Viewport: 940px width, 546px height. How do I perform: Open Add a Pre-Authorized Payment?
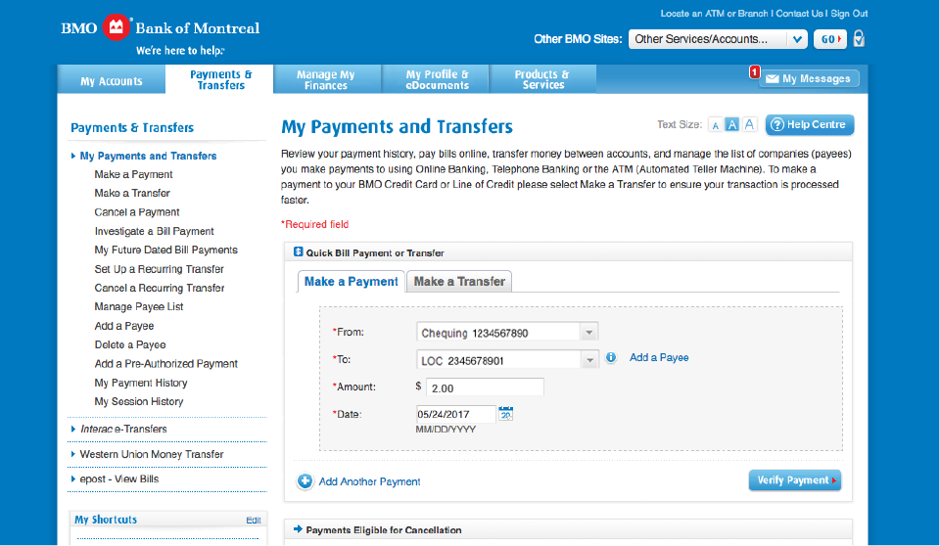tap(166, 364)
